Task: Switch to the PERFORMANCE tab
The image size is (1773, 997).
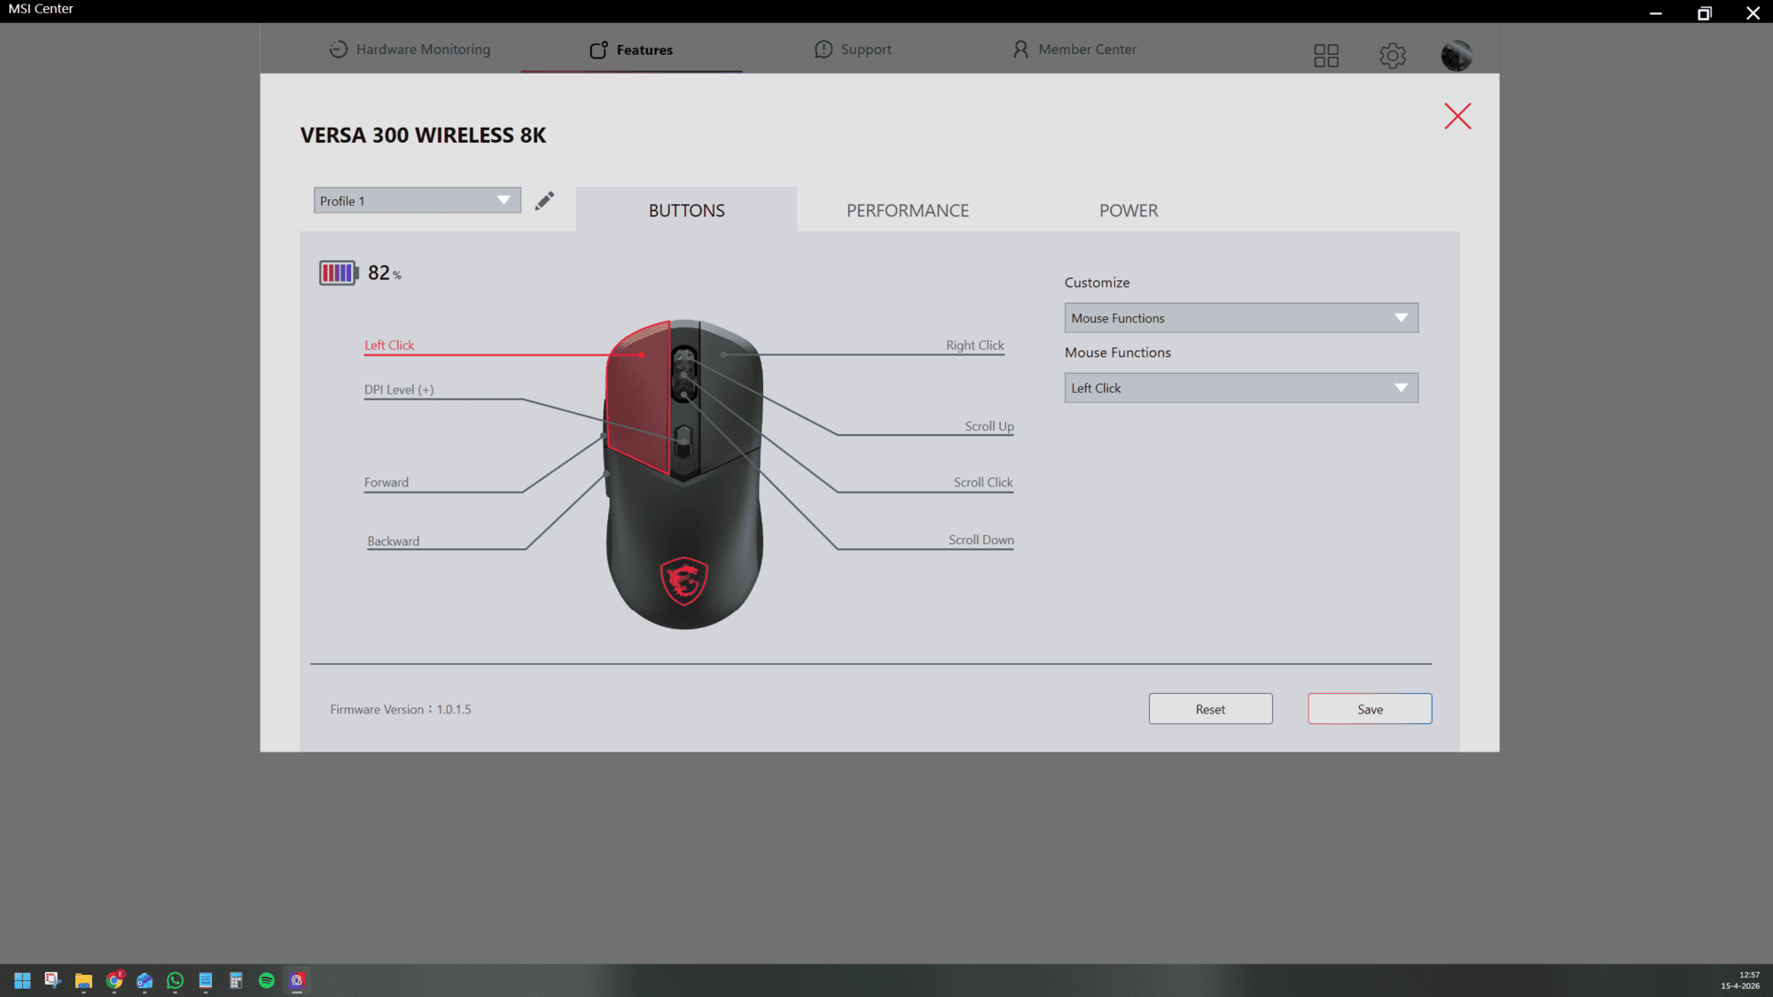Action: [907, 211]
